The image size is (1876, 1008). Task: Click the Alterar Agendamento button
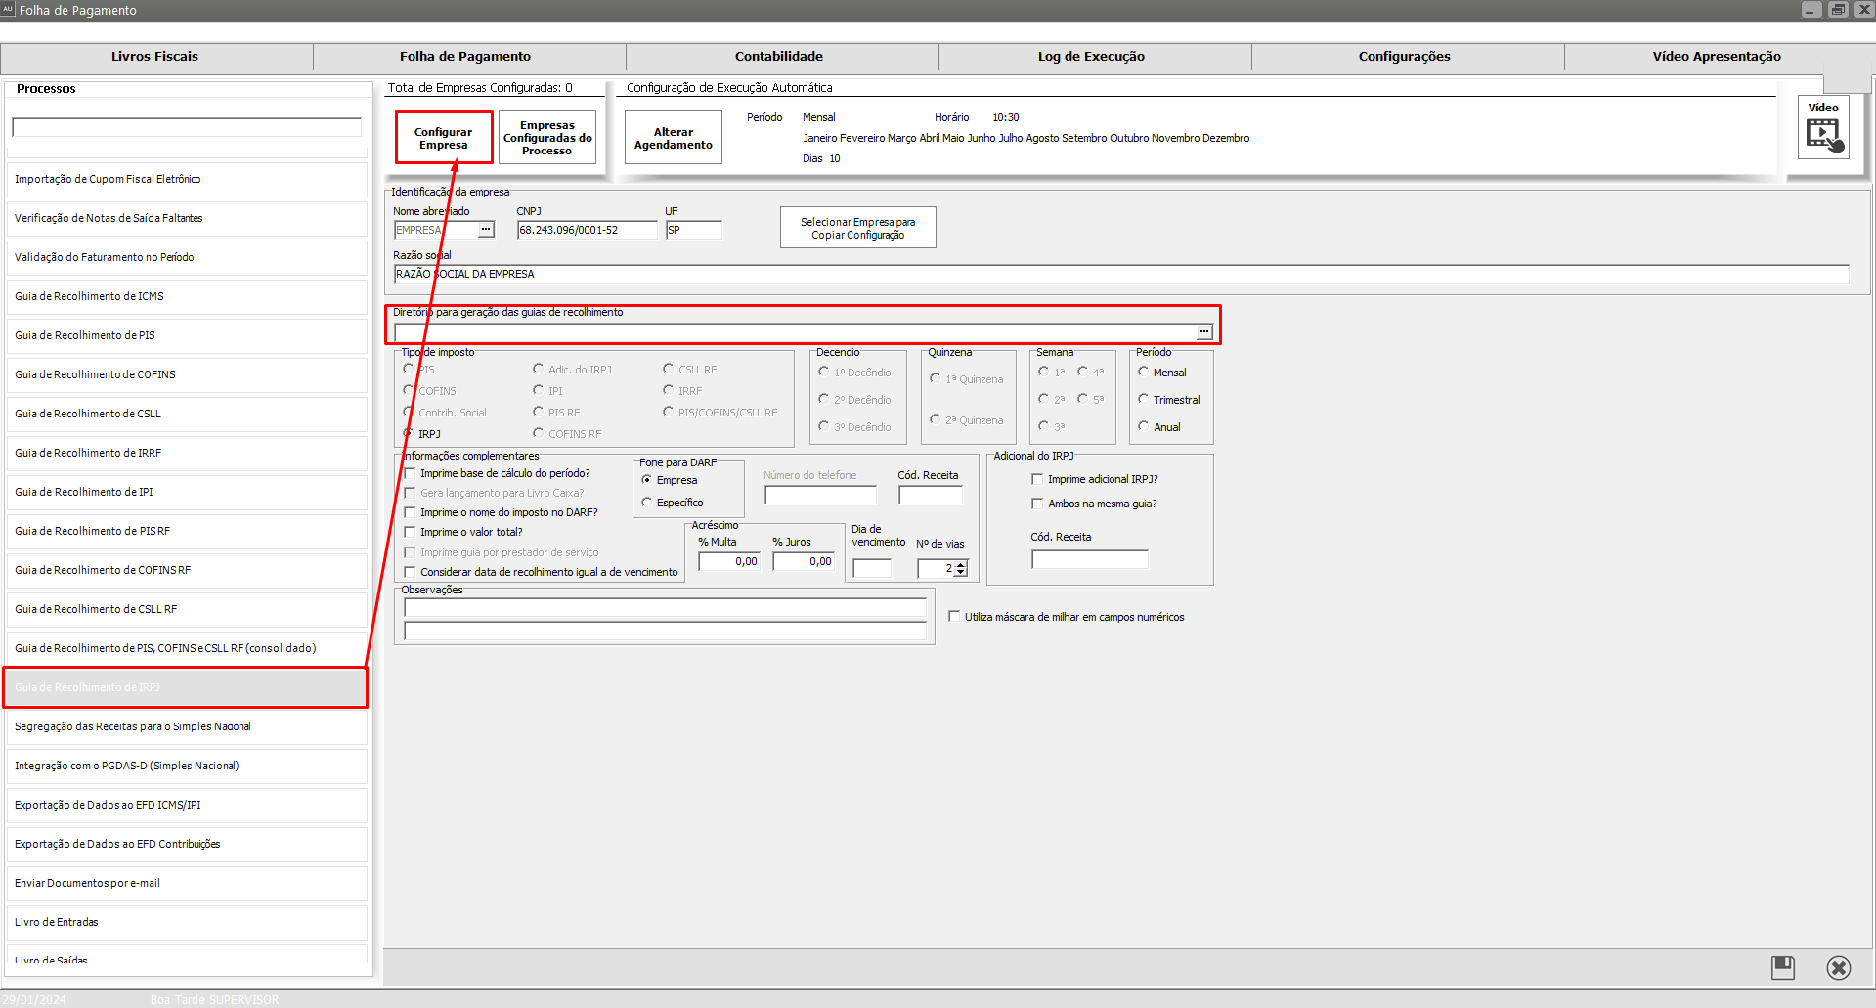click(674, 138)
